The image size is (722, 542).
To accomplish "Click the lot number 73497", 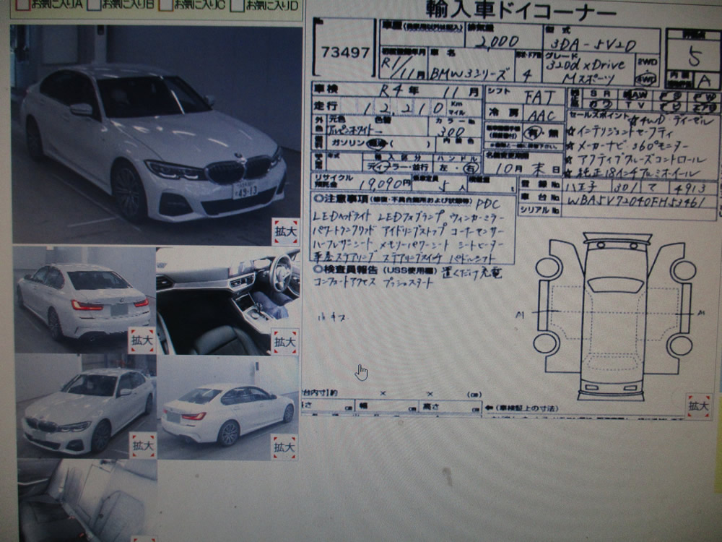I will pyautogui.click(x=345, y=53).
